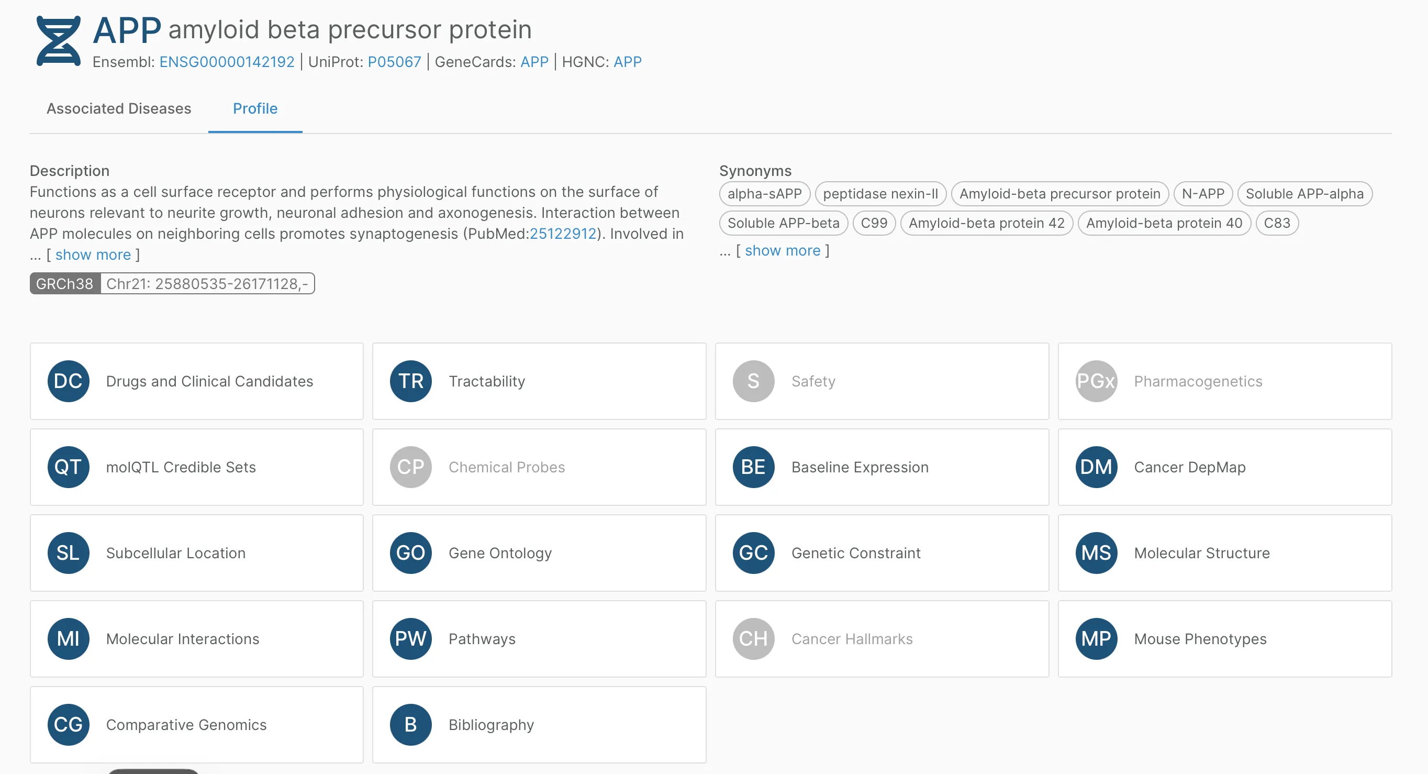
Task: Open the MP Mouse Phenotypes icon
Action: point(1096,639)
